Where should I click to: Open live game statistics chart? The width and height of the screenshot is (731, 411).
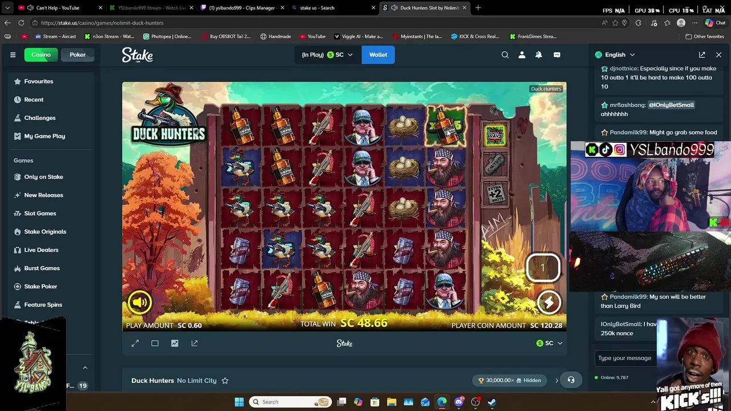[x=175, y=343]
